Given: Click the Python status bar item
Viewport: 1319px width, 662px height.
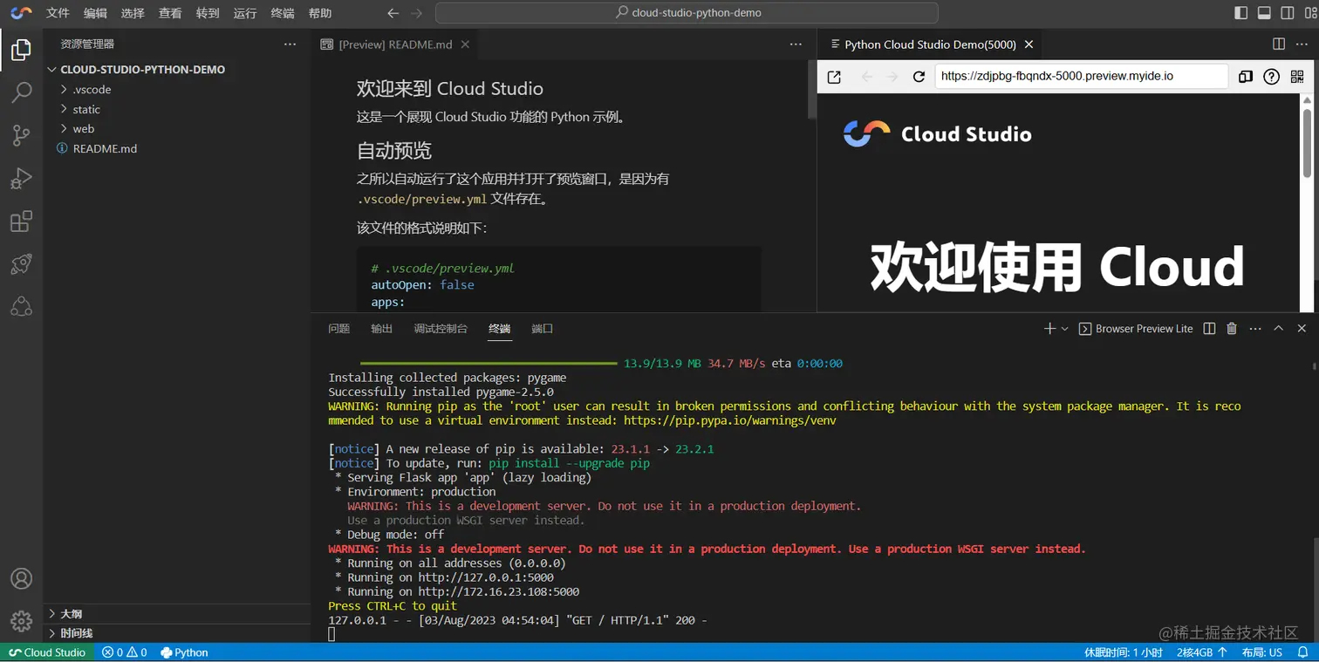Looking at the screenshot, I should (184, 652).
